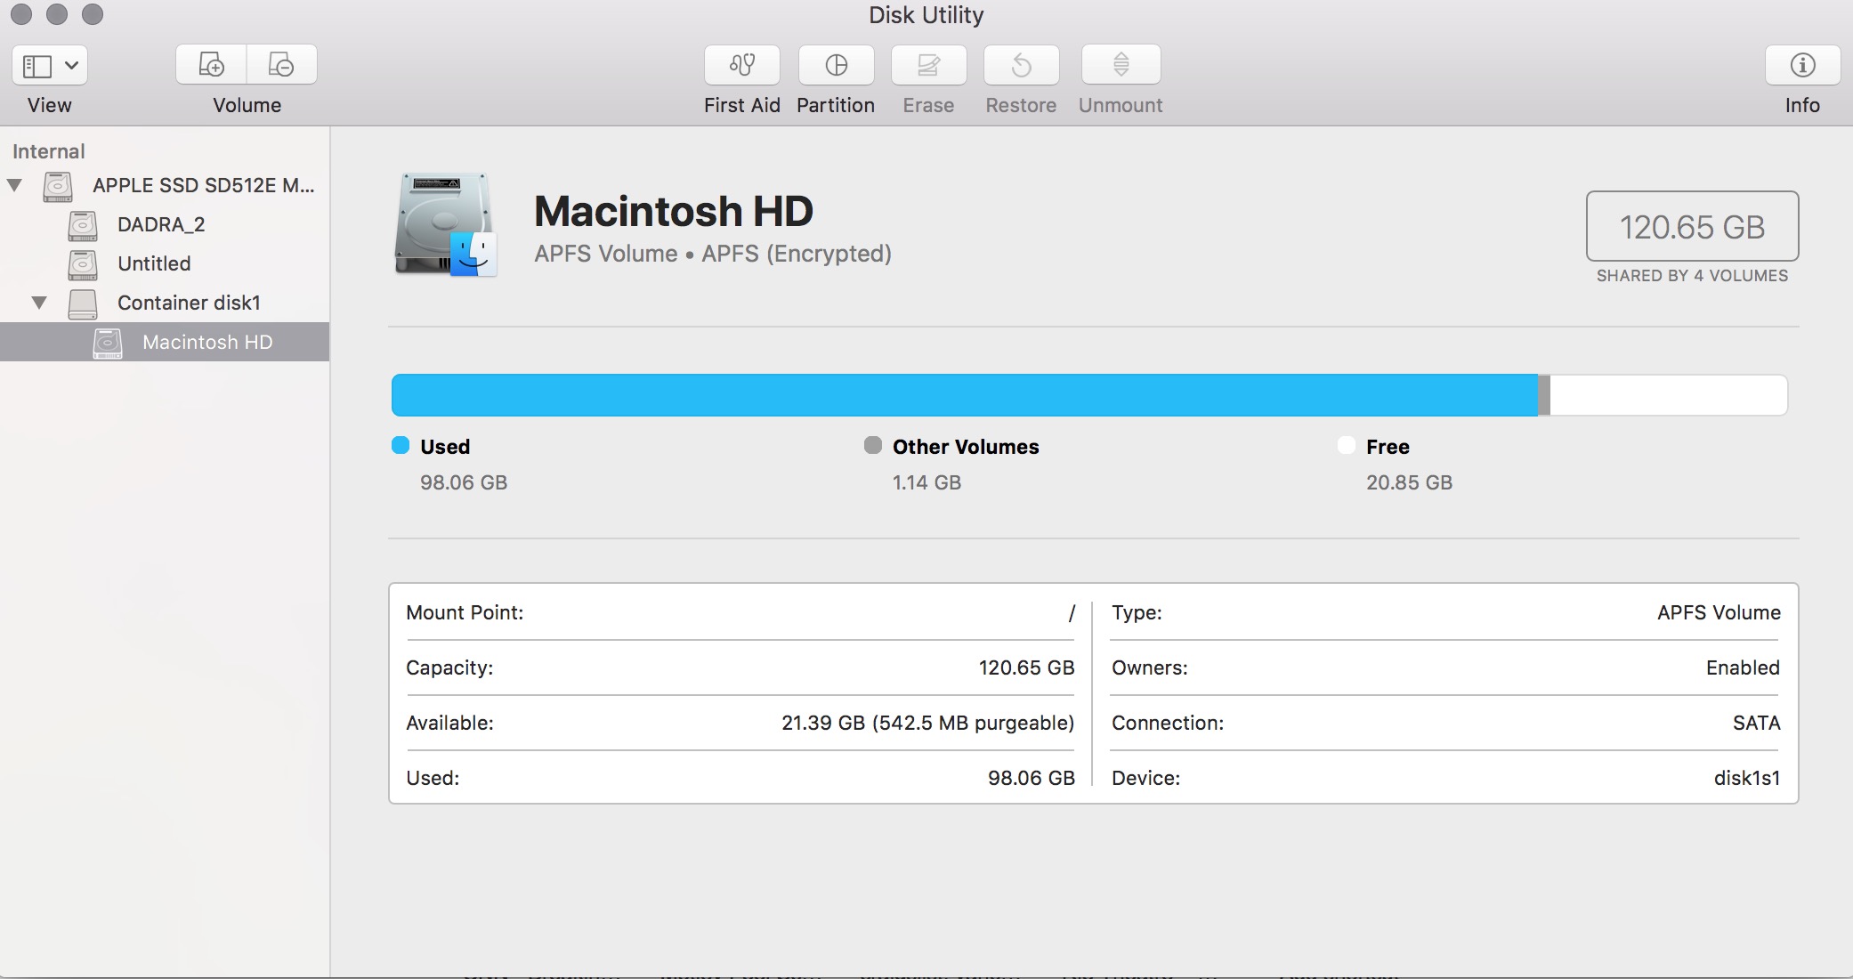Select Macintosh HD in sidebar
Screen dimensions: 1853x979
[x=165, y=342]
